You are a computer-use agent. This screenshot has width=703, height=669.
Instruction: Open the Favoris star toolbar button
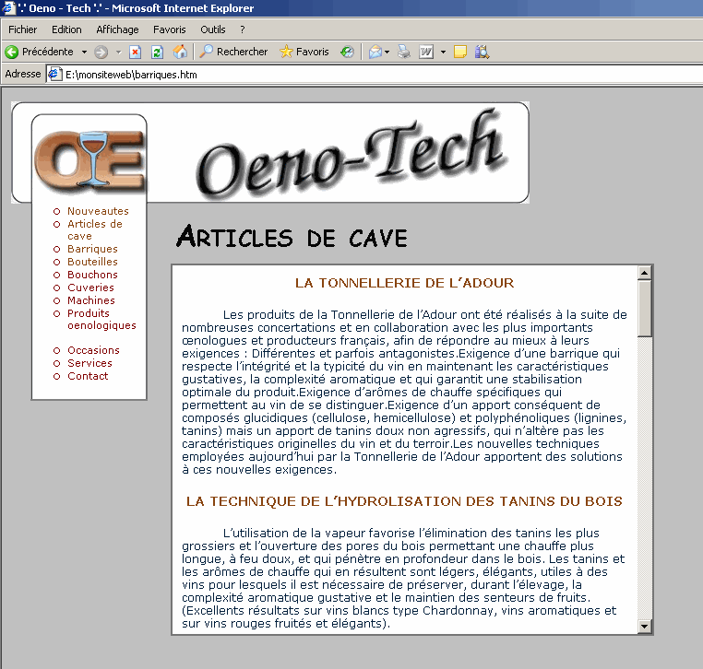coord(304,52)
